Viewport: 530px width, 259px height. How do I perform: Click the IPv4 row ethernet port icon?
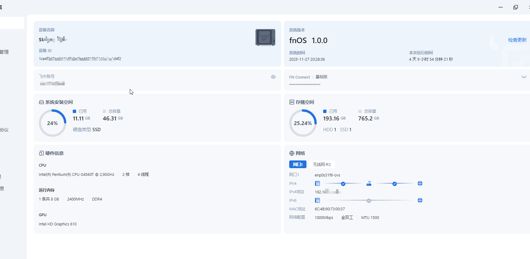317,184
